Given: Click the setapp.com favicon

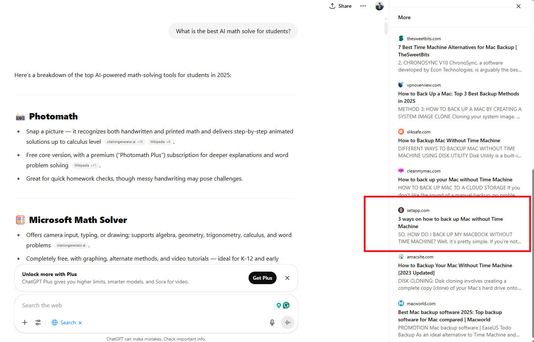Looking at the screenshot, I should tap(401, 210).
